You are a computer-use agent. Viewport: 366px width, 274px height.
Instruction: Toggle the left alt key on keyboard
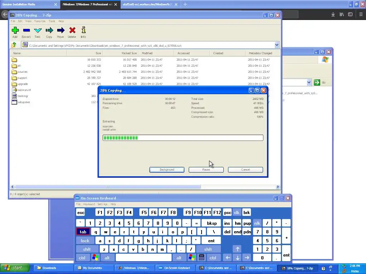point(107,258)
